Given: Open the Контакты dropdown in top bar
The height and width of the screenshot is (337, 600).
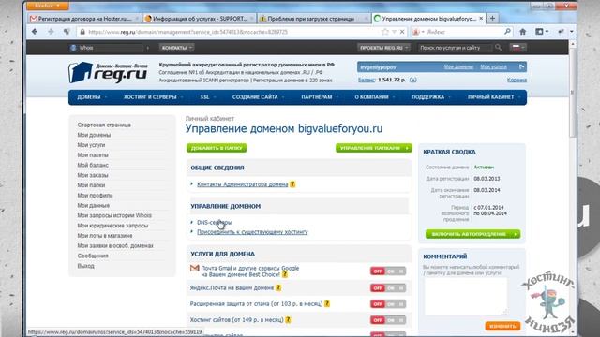Looking at the screenshot, I should 177,48.
